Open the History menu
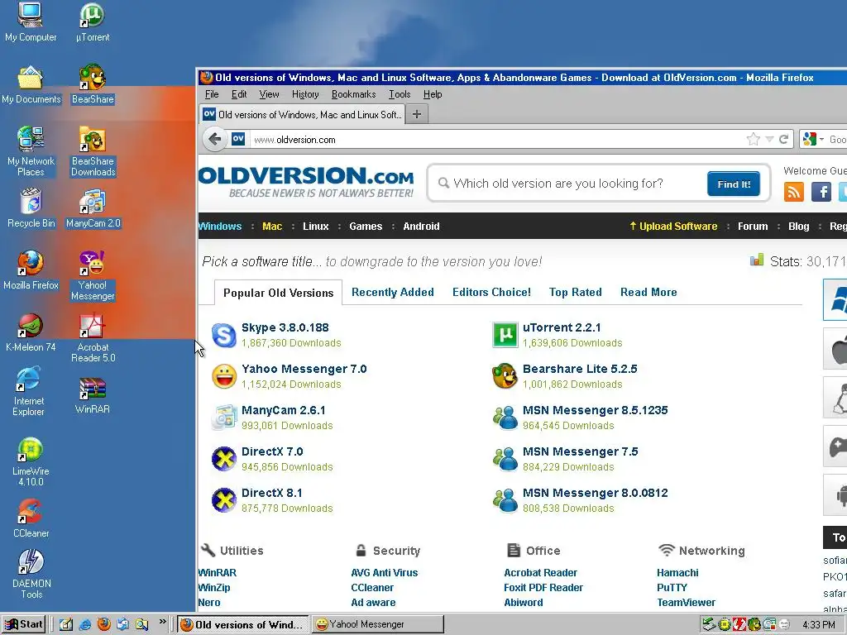 (x=305, y=94)
